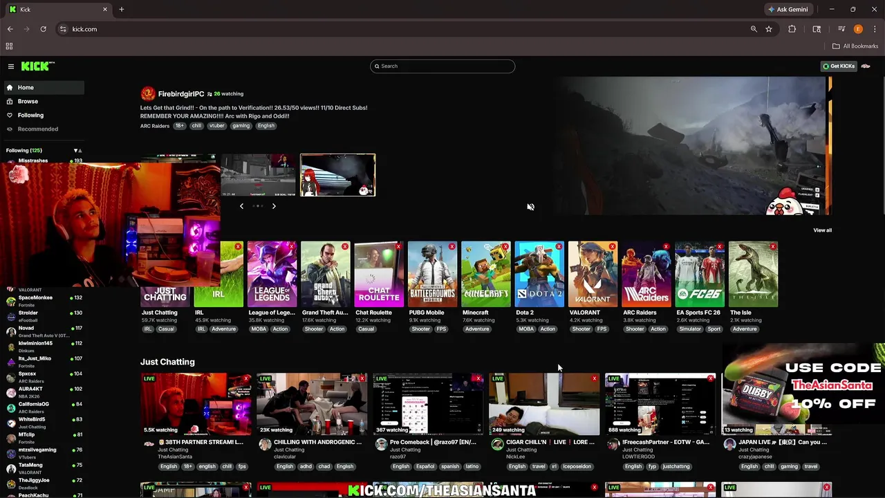Click the Get KICKs button
The image size is (885, 498).
(x=839, y=66)
